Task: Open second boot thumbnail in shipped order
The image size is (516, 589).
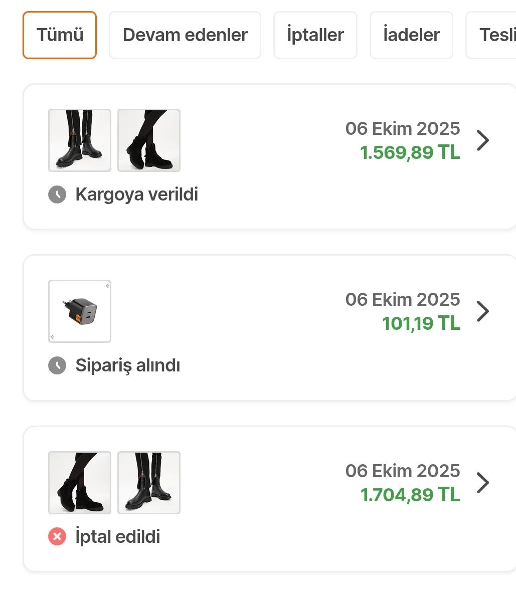Action: click(x=149, y=140)
